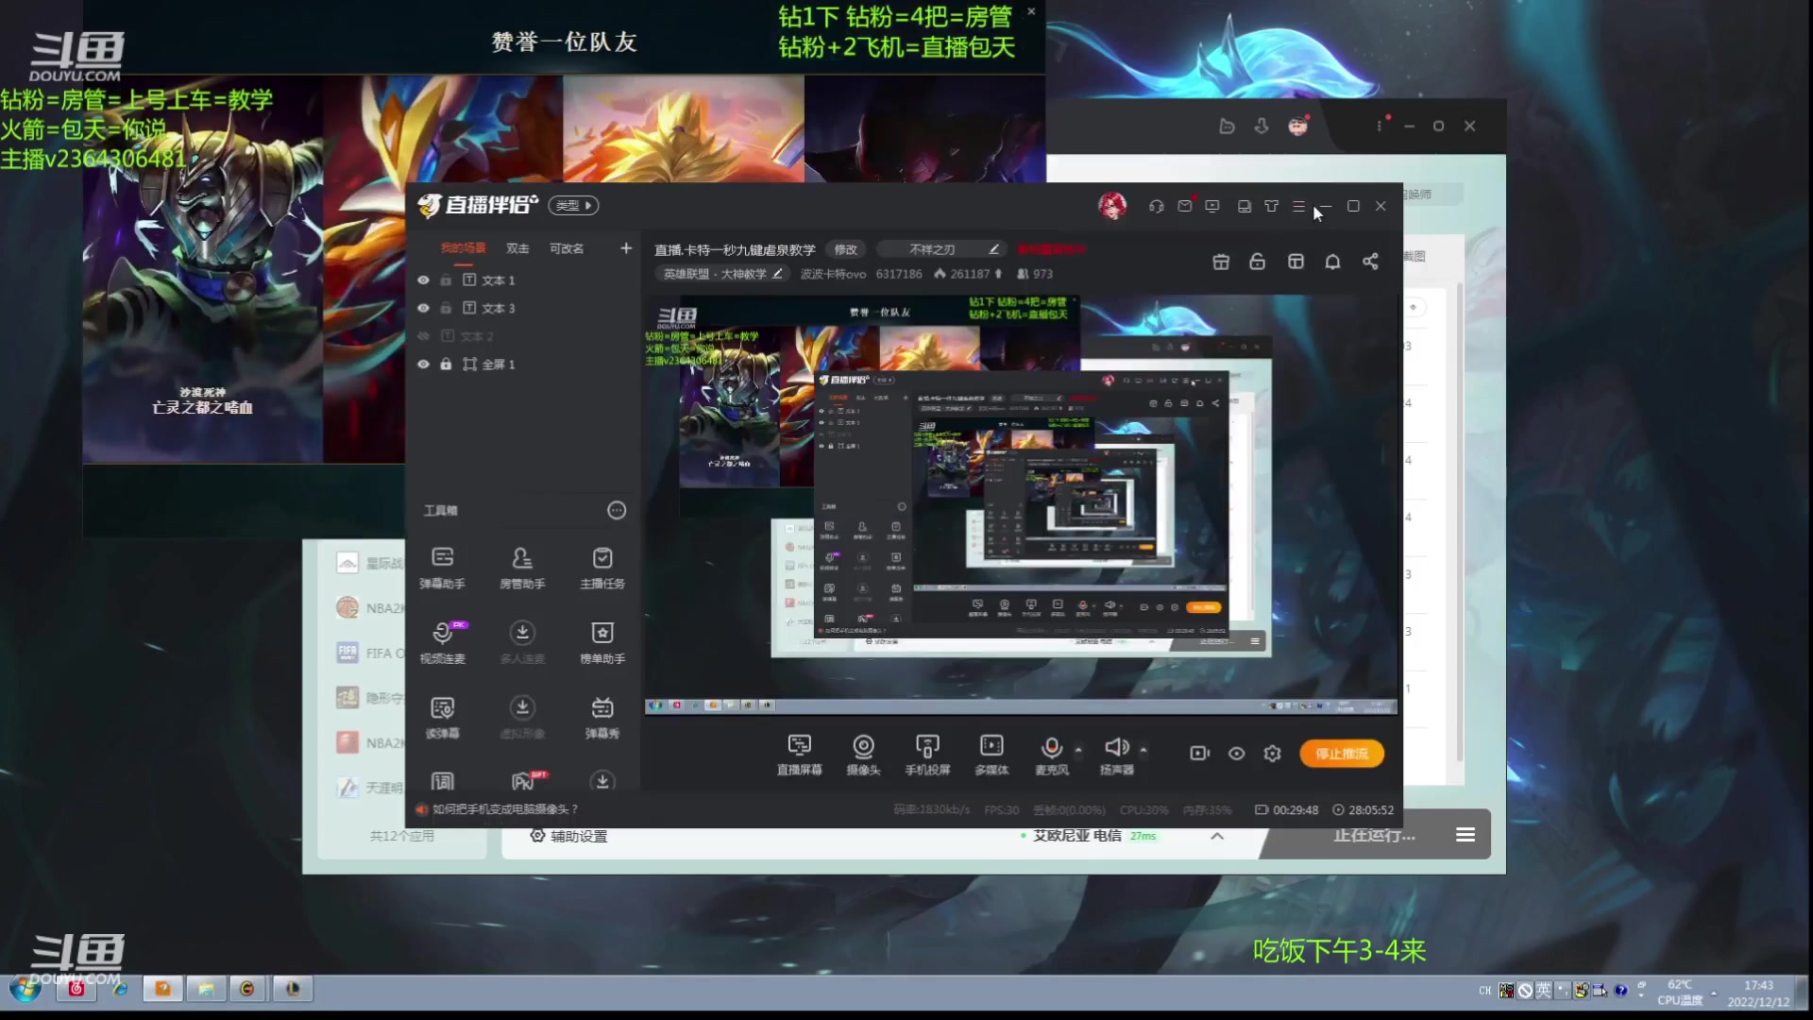Click 修改 to edit stream title
This screenshot has height=1020, width=1813.
[x=845, y=249]
